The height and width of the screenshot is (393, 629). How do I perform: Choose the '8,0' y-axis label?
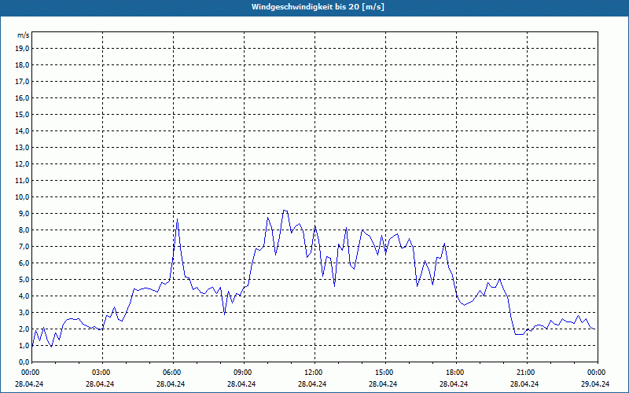tap(24, 230)
